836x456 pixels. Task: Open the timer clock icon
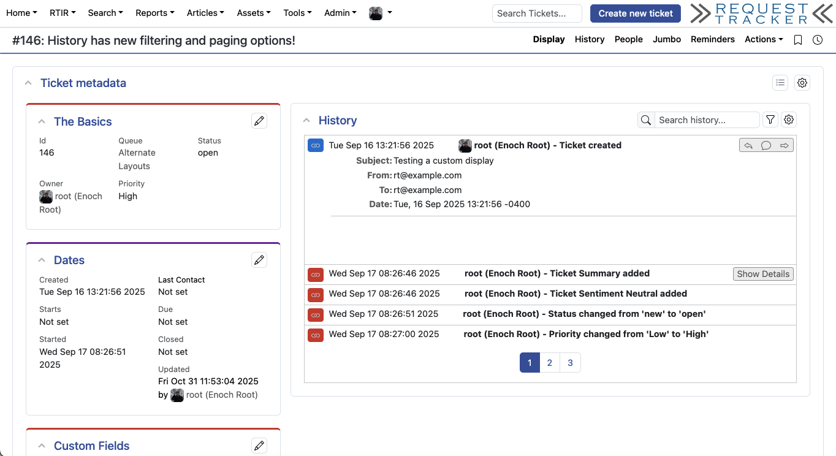pyautogui.click(x=818, y=40)
